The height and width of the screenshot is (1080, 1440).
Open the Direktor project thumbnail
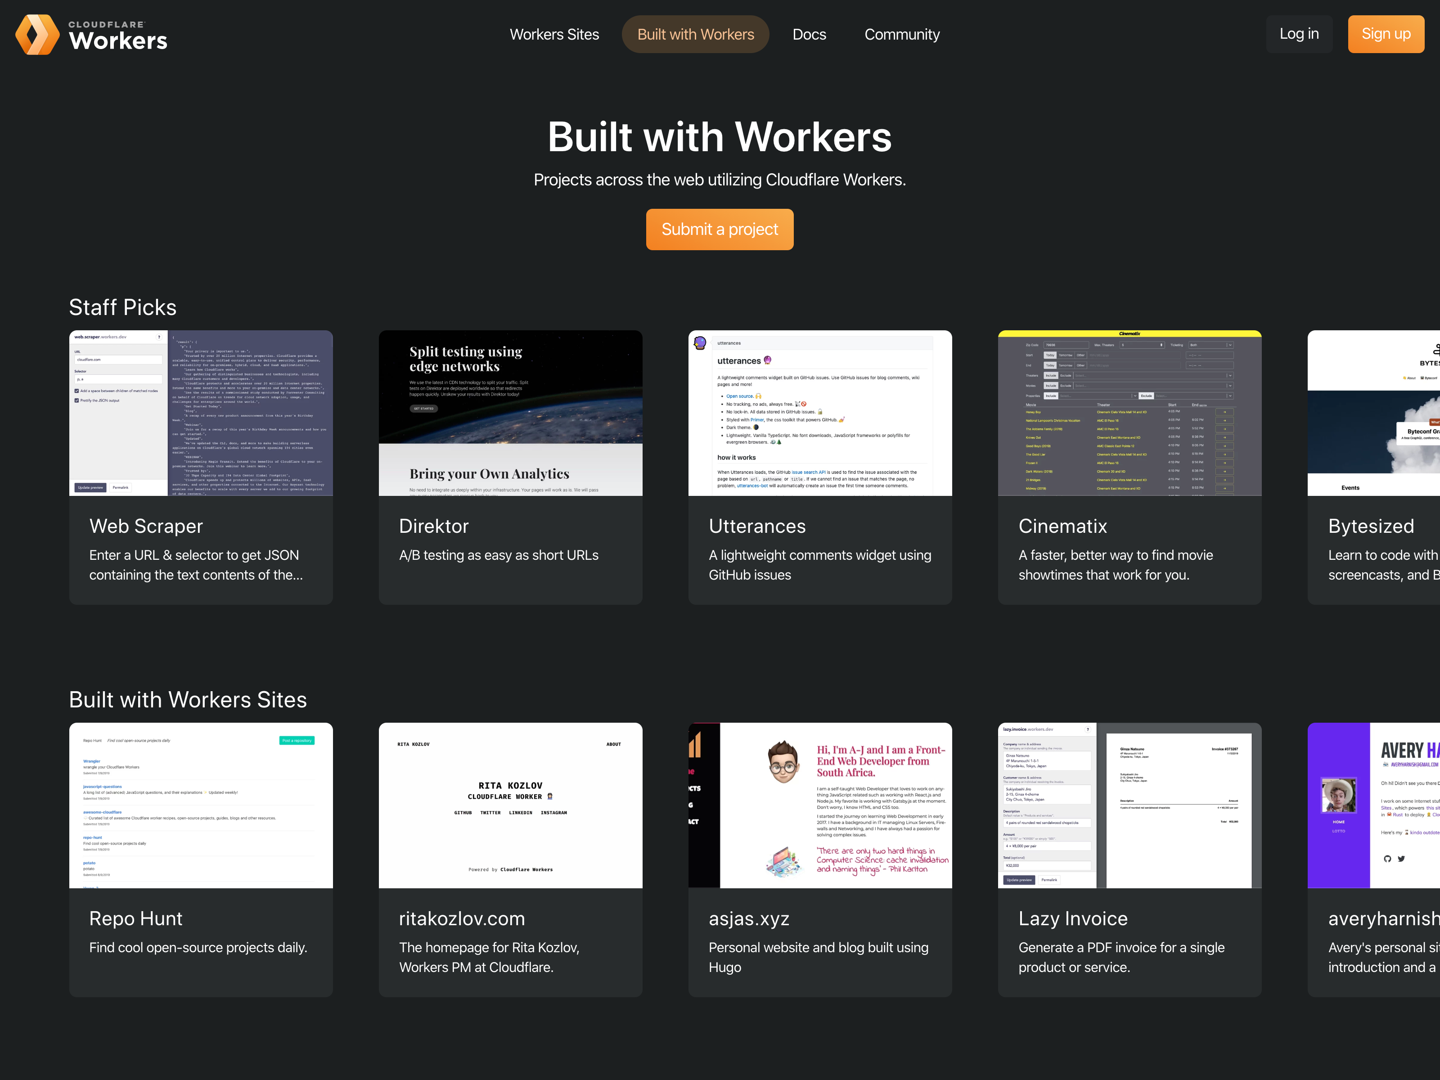click(510, 413)
